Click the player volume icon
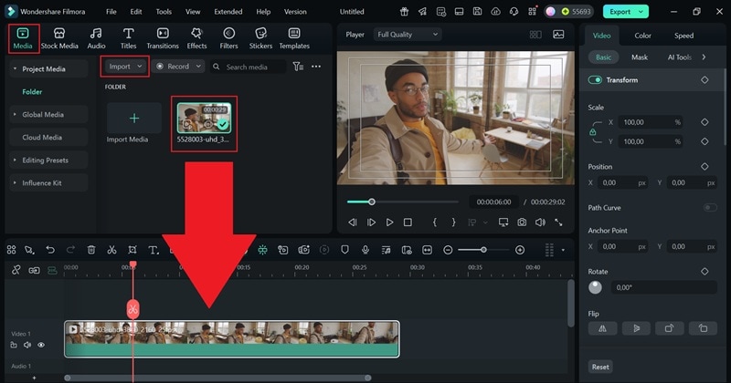This screenshot has width=731, height=383. (540, 223)
